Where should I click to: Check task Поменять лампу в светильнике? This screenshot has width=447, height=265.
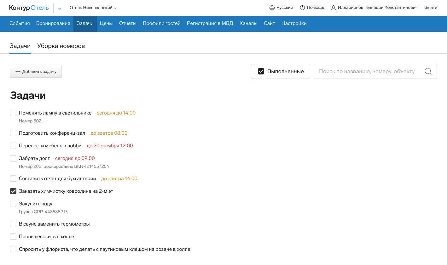(13, 113)
